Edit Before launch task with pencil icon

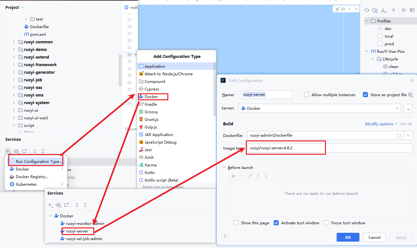250,176
